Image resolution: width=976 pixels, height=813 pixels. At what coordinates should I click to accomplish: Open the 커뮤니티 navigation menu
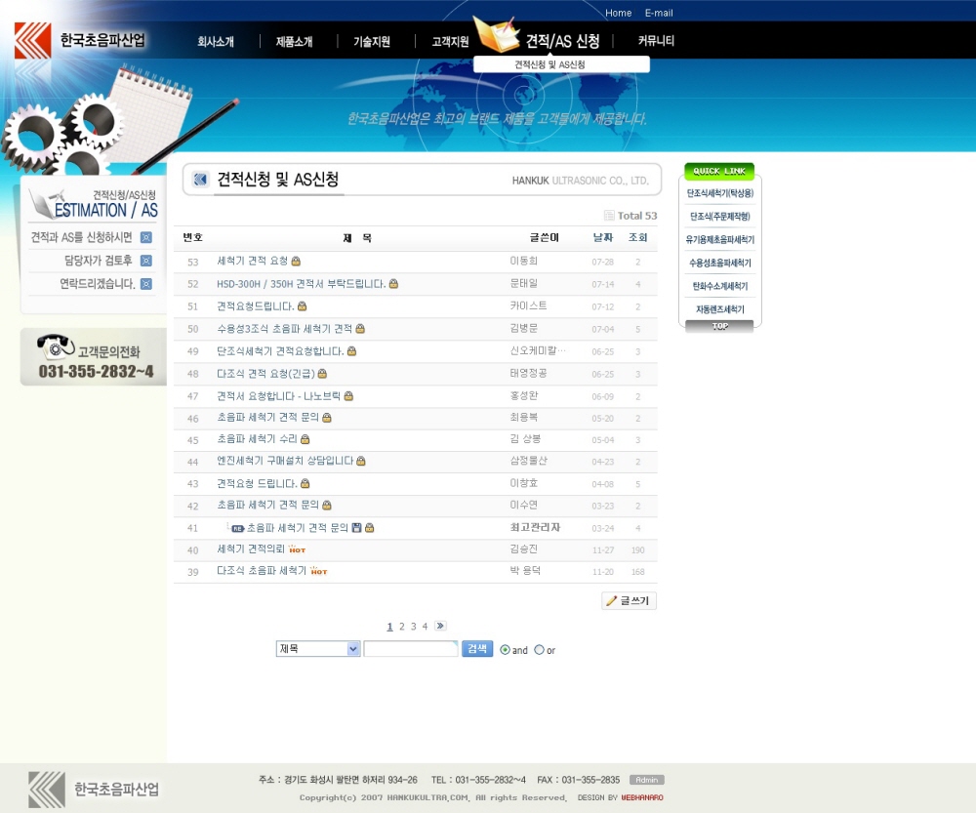tap(656, 41)
